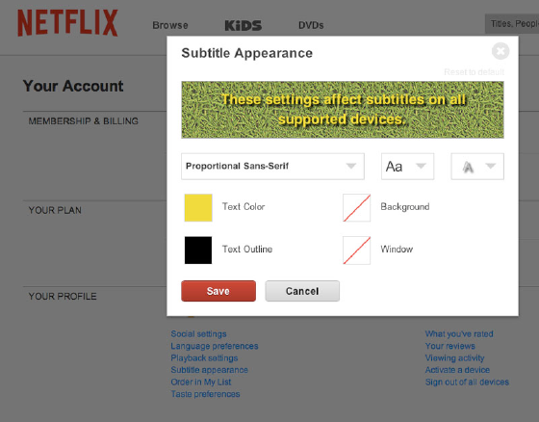Save the subtitle appearance settings
This screenshot has width=539, height=422.
tap(218, 291)
